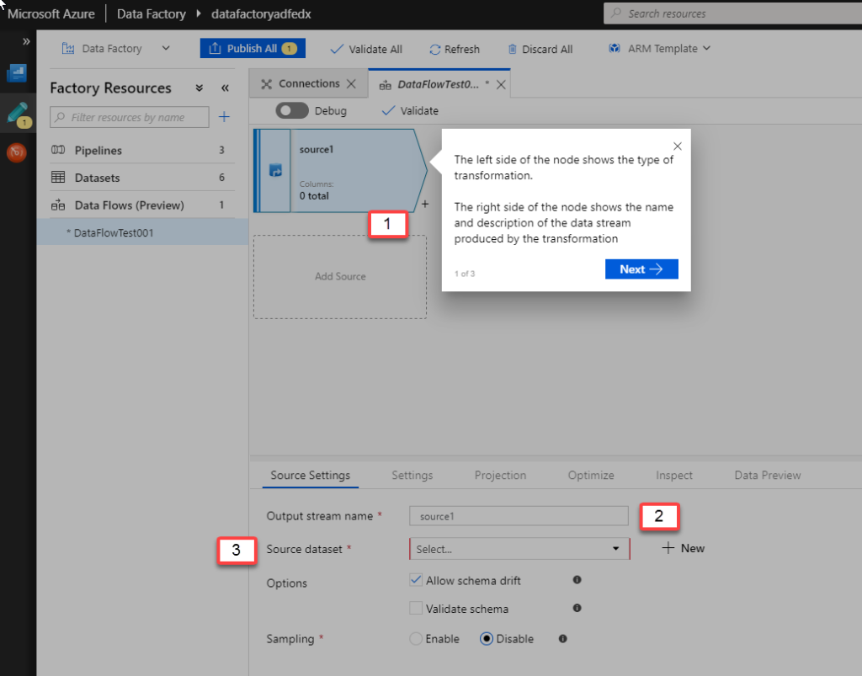Image resolution: width=862 pixels, height=676 pixels.
Task: Click New to create source dataset
Action: click(x=684, y=548)
